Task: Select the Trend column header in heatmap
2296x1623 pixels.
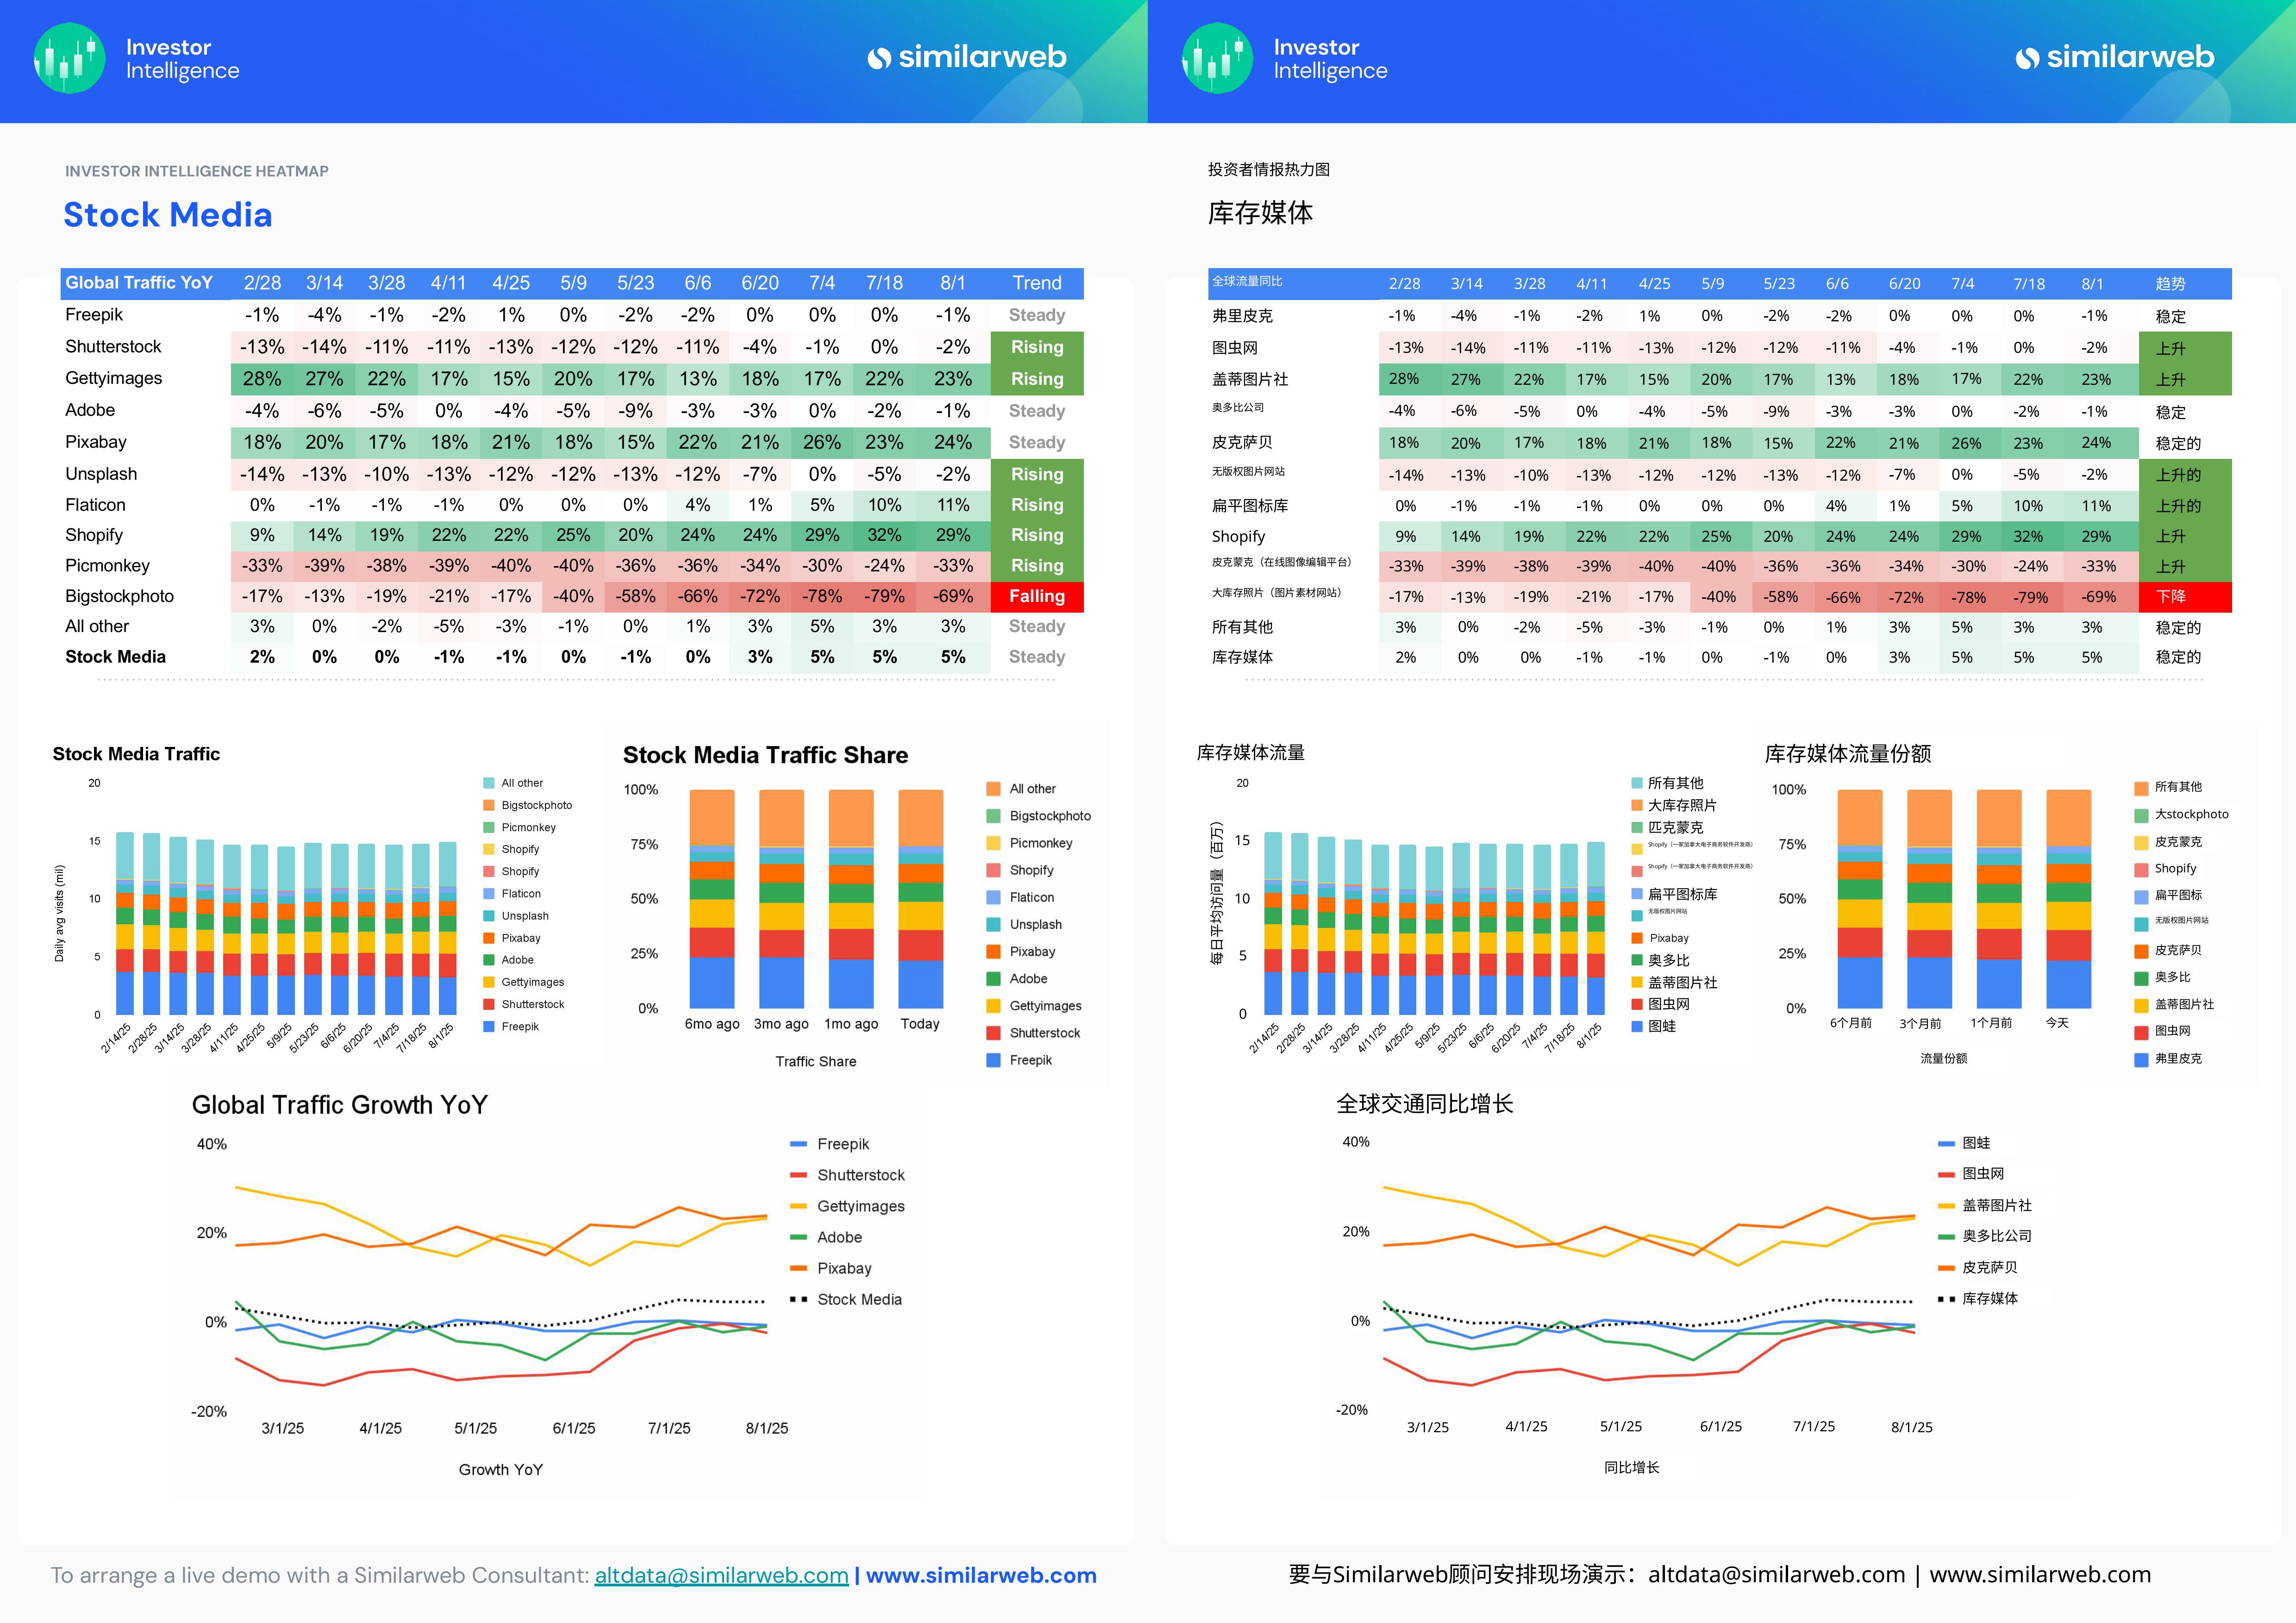Action: click(1036, 283)
